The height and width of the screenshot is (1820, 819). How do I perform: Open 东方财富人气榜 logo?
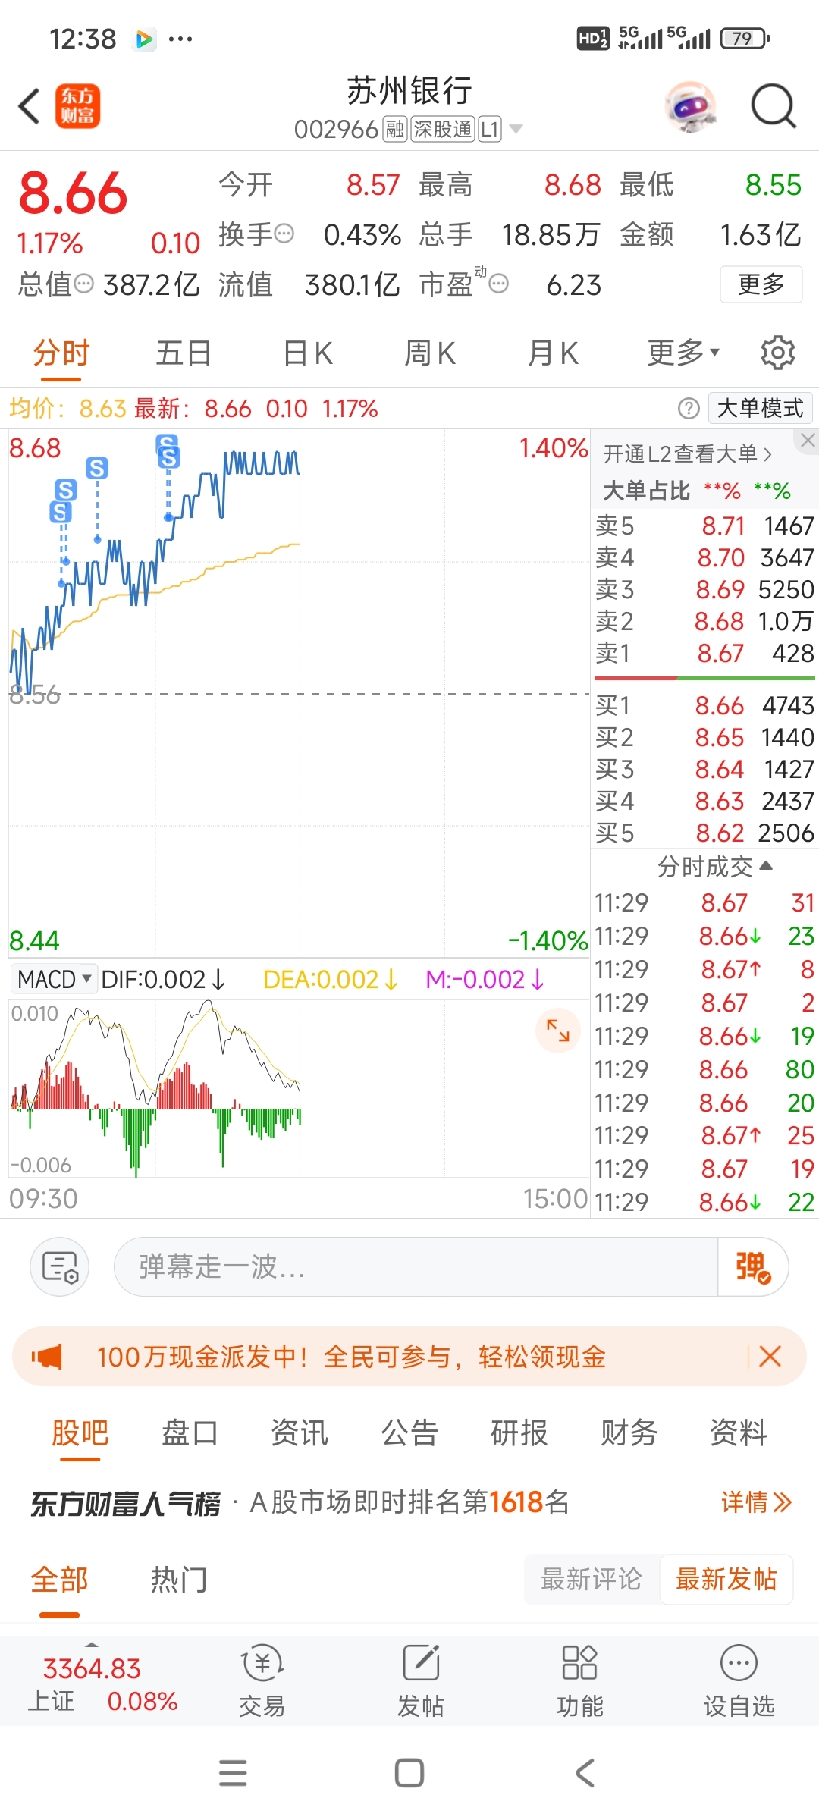pyautogui.click(x=125, y=1503)
